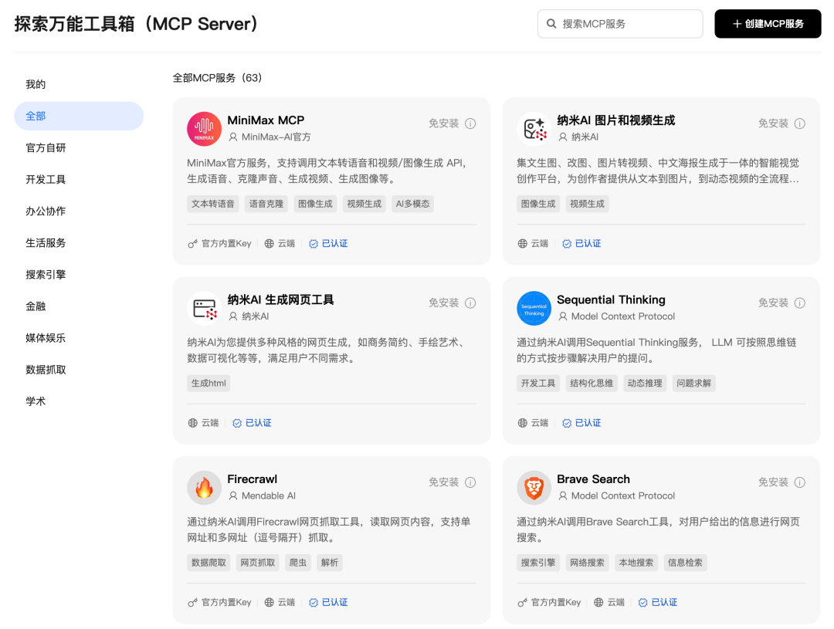Screen dimensions: 834x629
Task: Click the globe icon on Brave Search card
Action: pos(599,603)
